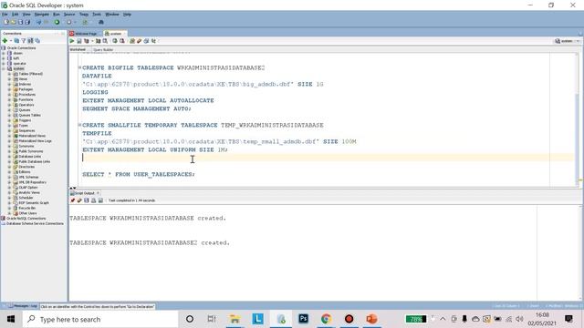Viewport: 584px width, 328px height.
Task: Run the statement with the green play icon
Action: click(72, 41)
